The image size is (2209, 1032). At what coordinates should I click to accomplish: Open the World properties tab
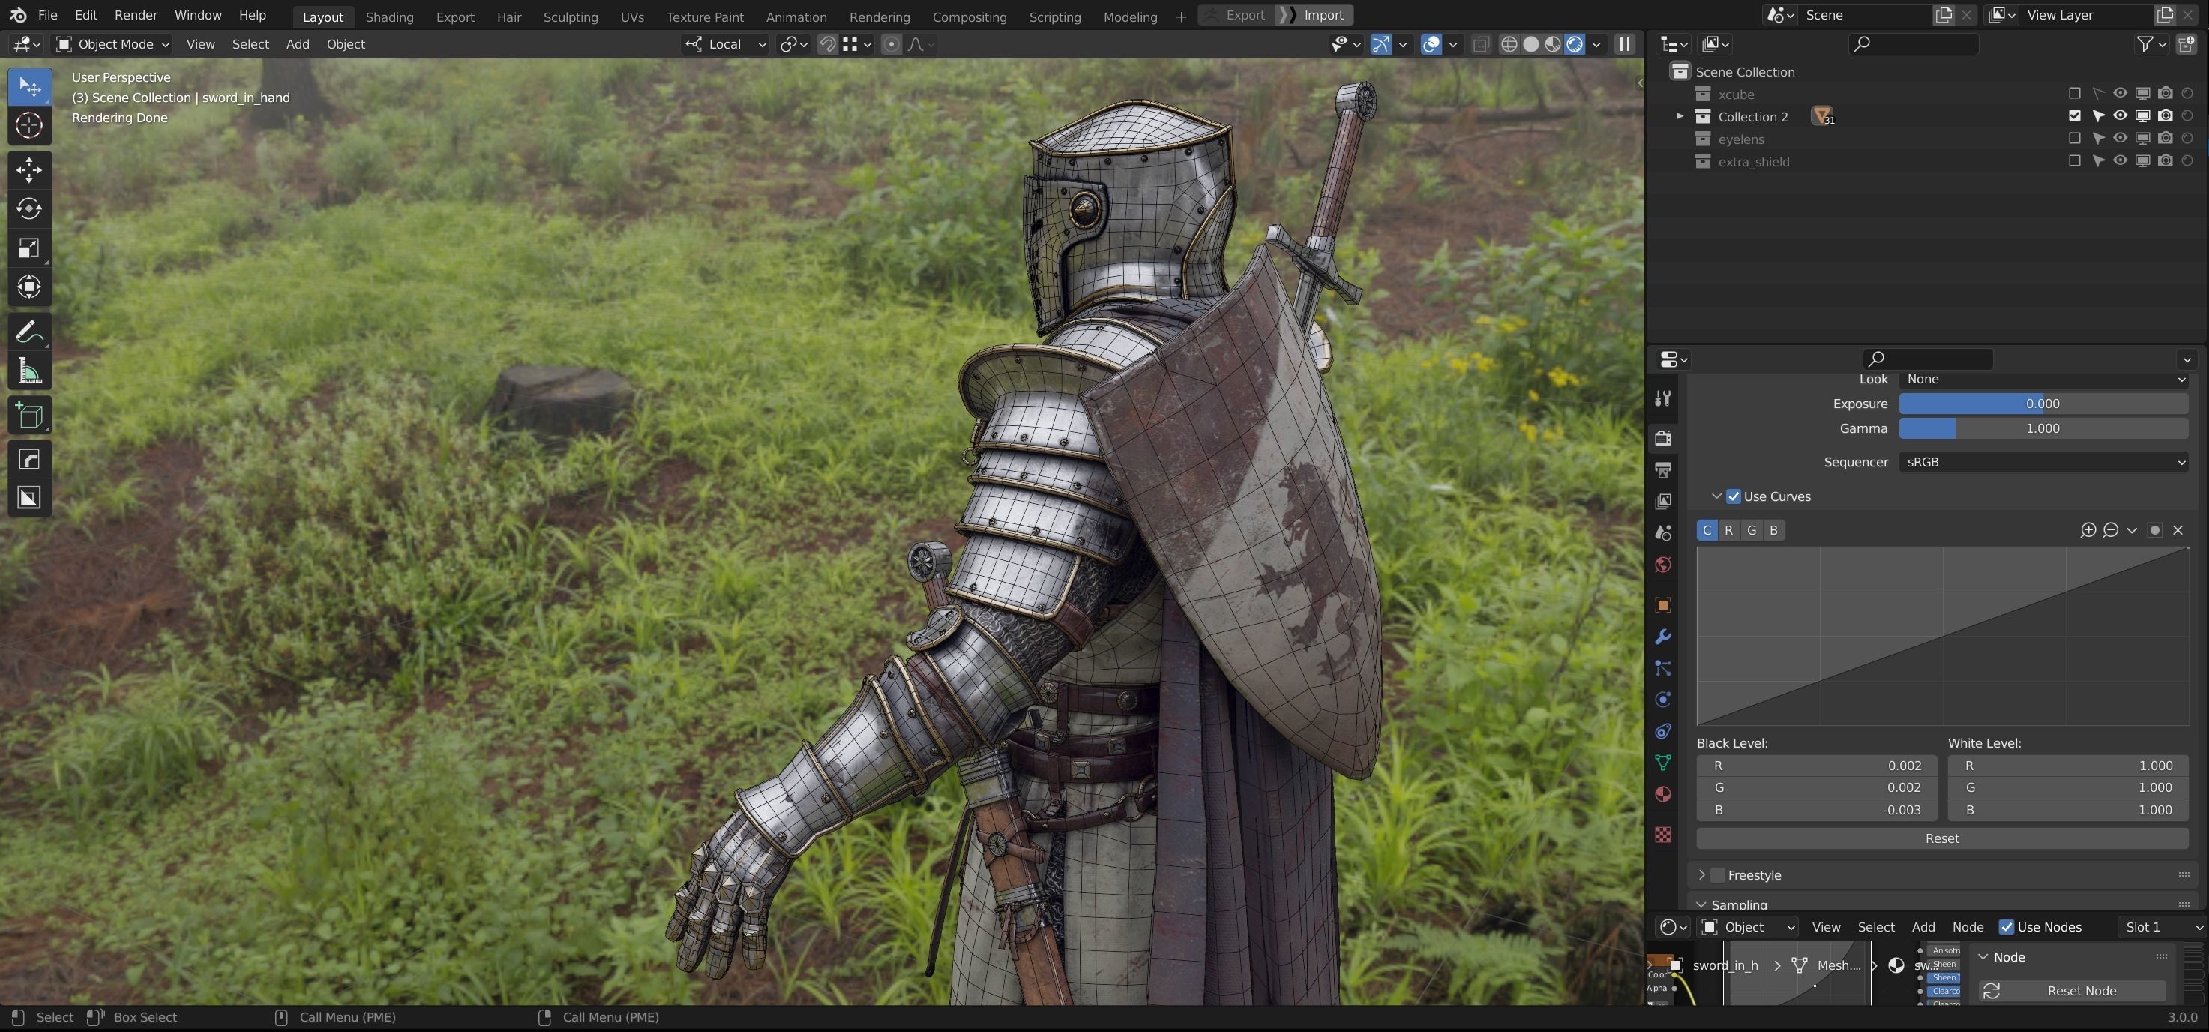point(1663,565)
